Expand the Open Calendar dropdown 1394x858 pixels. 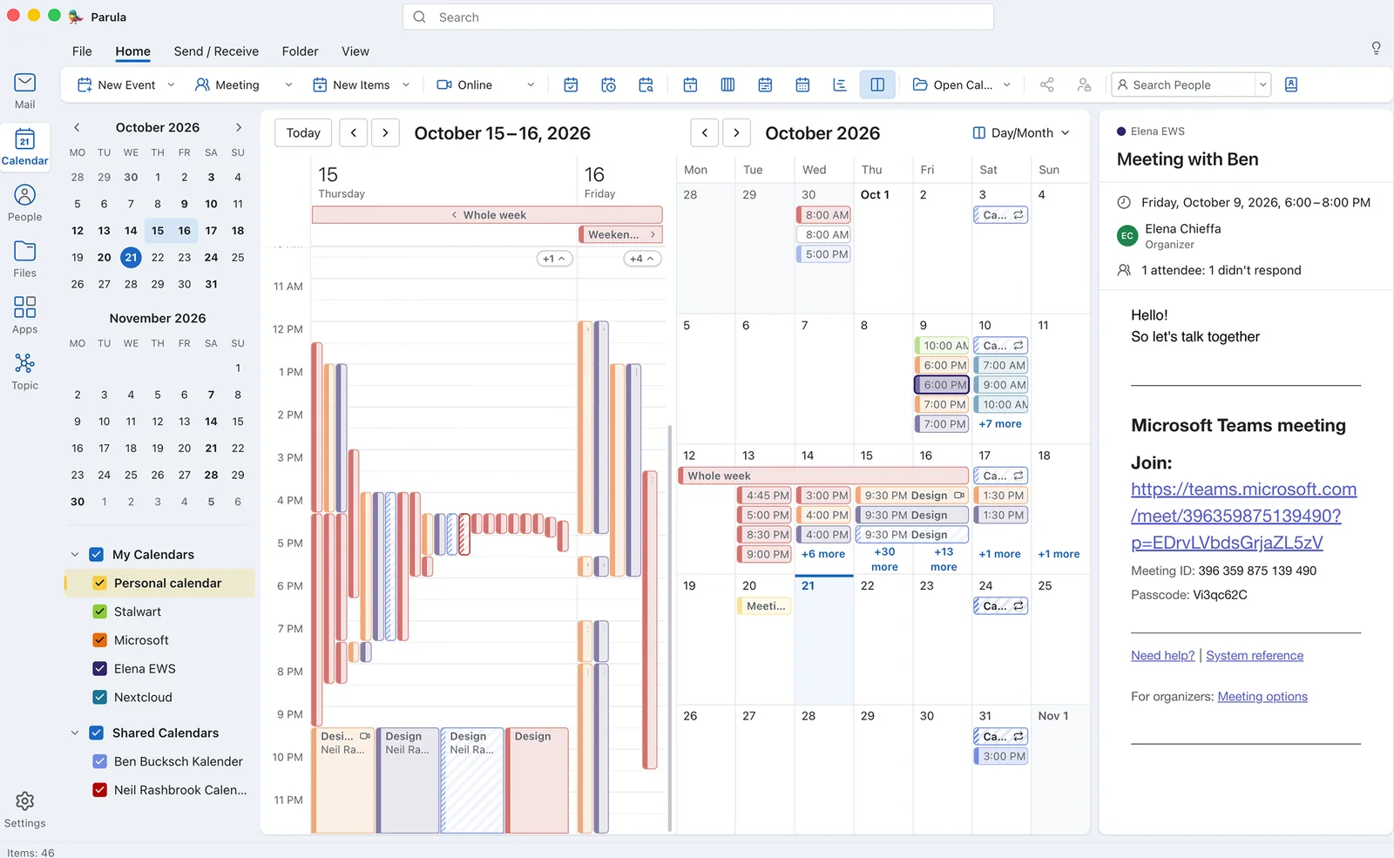pyautogui.click(x=1006, y=84)
